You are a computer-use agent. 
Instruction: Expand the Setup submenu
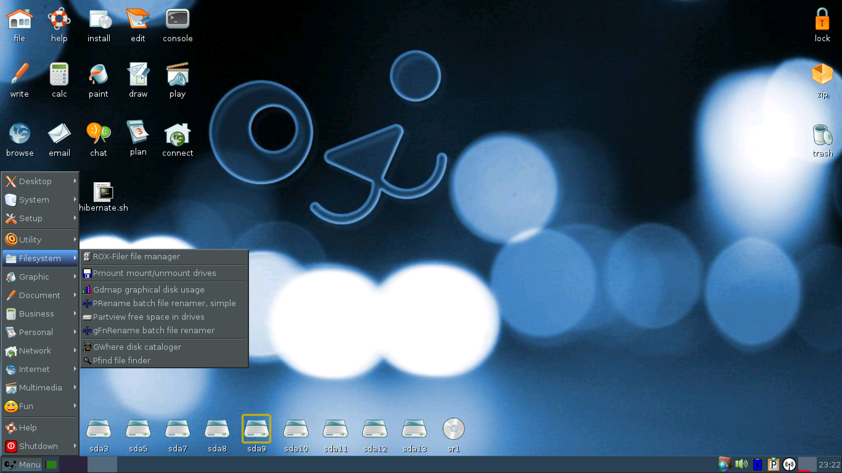[x=41, y=218]
